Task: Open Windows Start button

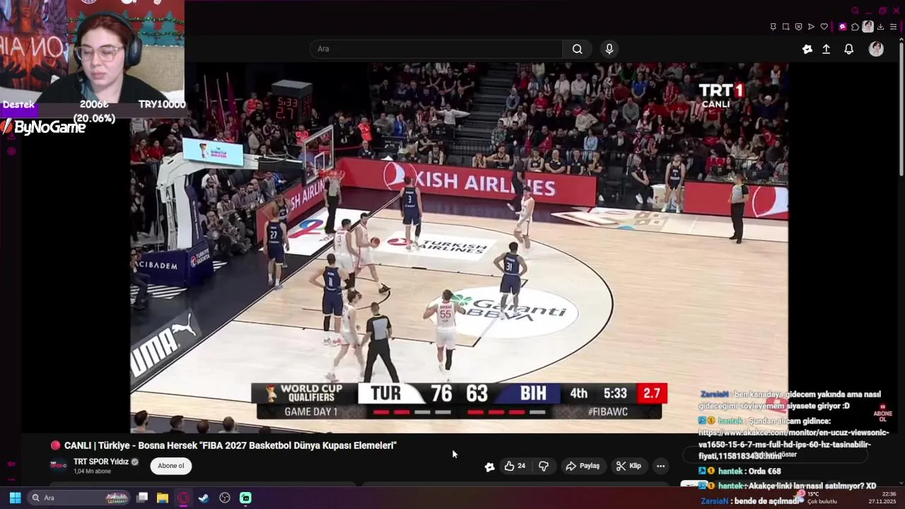Action: point(15,498)
